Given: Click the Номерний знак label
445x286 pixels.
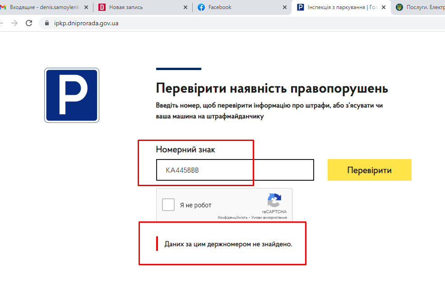Looking at the screenshot, I should tap(185, 150).
